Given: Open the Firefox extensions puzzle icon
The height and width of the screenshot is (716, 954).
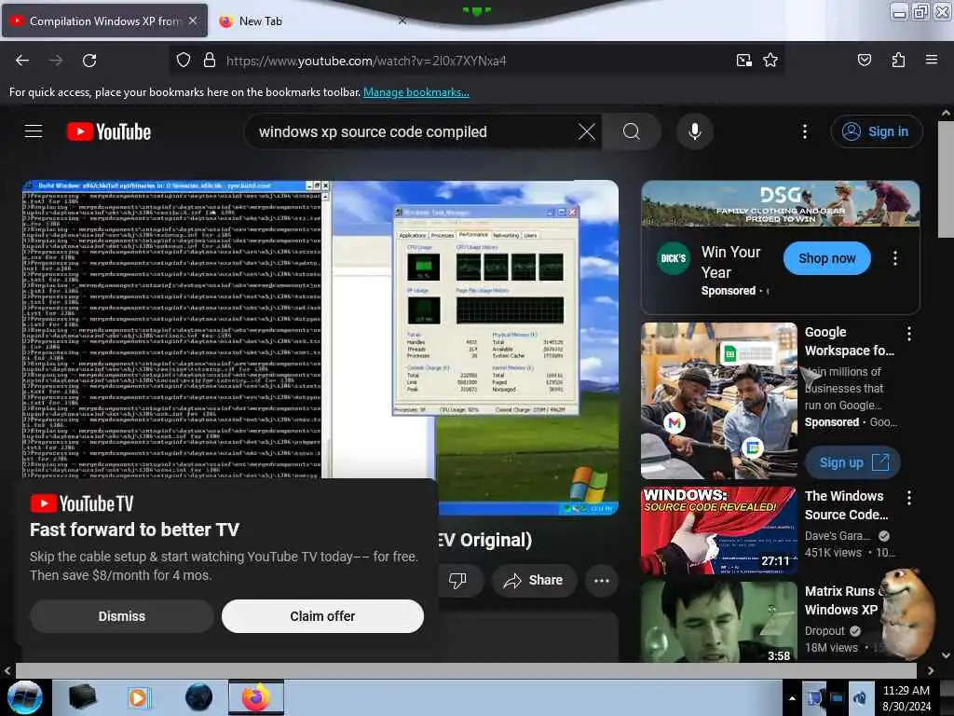Looking at the screenshot, I should coord(898,60).
